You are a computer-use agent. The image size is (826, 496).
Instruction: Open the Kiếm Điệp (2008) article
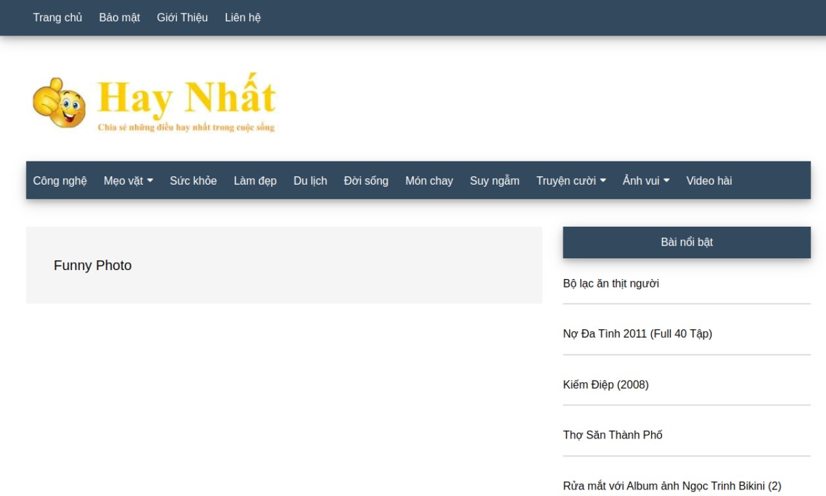point(606,385)
